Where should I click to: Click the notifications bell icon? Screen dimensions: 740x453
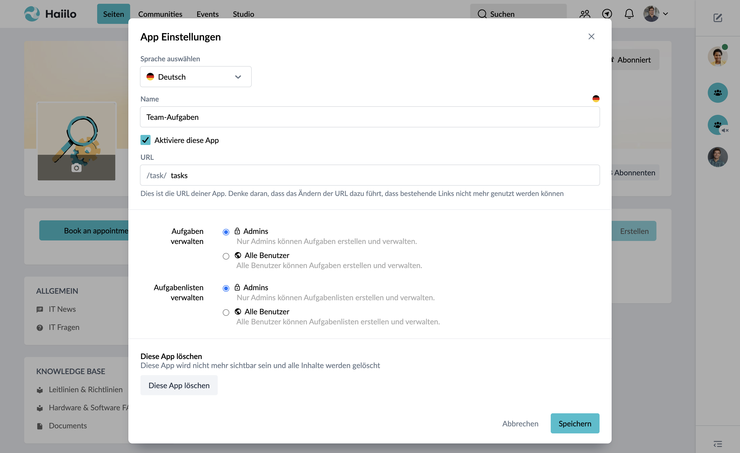coord(629,14)
